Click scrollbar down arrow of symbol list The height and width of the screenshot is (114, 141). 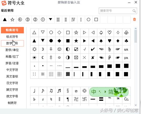click(x=136, y=105)
